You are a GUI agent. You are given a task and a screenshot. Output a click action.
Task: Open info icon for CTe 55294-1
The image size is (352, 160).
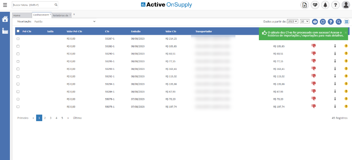pyautogui.click(x=335, y=84)
